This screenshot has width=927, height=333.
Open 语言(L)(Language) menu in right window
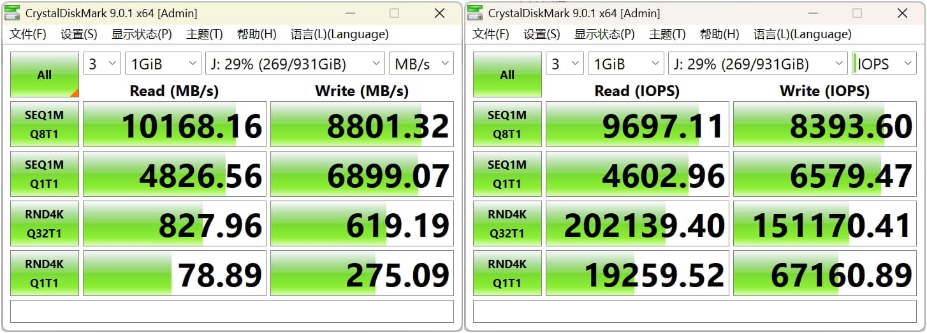tap(802, 34)
